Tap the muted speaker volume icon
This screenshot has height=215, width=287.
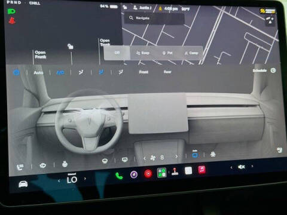coord(242,167)
